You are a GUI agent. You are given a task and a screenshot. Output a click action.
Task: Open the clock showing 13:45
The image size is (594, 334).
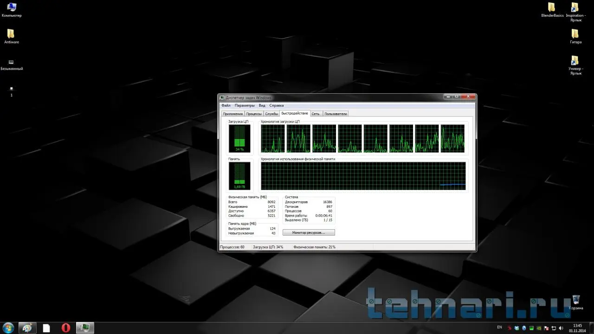578,328
